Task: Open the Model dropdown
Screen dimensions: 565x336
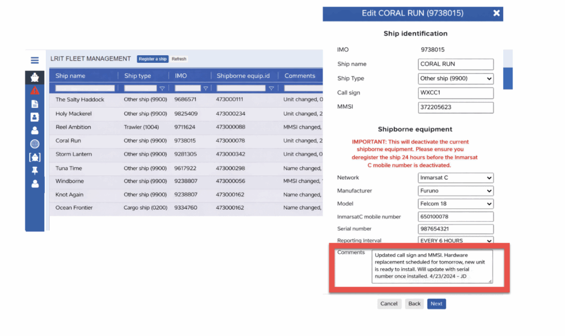Action: click(455, 204)
